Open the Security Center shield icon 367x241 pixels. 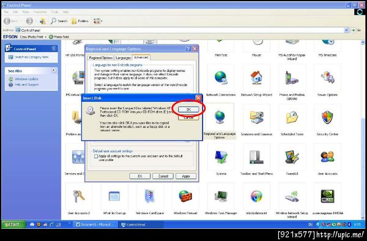point(327,117)
